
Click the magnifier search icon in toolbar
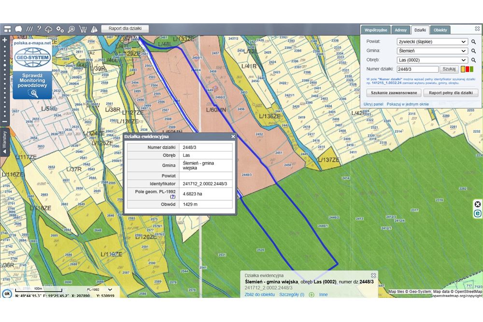pyautogui.click(x=71, y=29)
